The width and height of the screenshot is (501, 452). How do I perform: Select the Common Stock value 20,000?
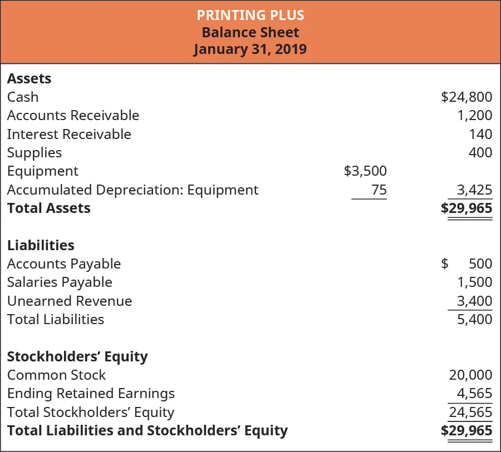coord(470,375)
